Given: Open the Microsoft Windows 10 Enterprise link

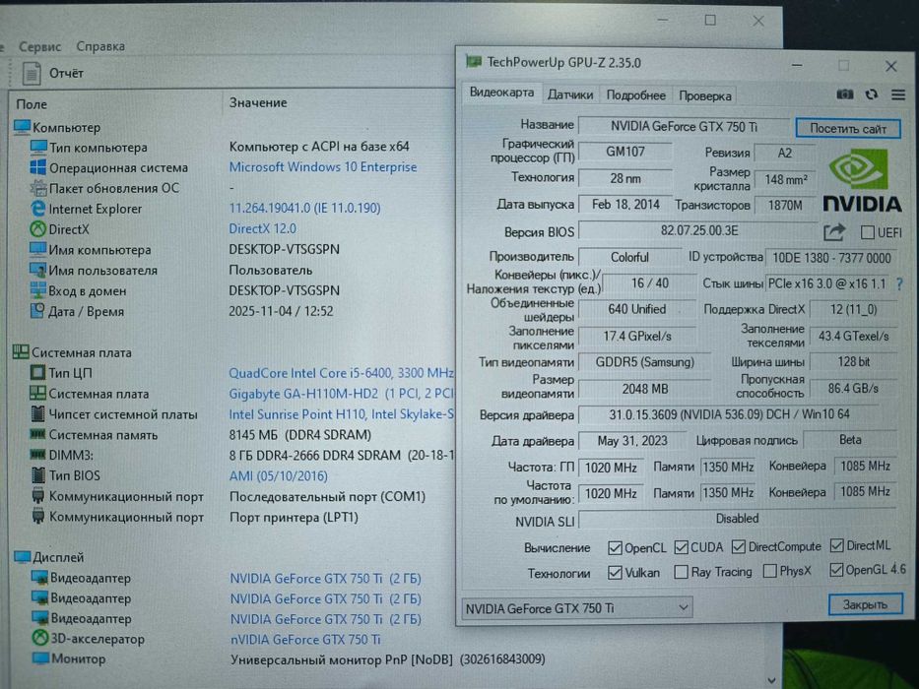Looking at the screenshot, I should tap(323, 167).
